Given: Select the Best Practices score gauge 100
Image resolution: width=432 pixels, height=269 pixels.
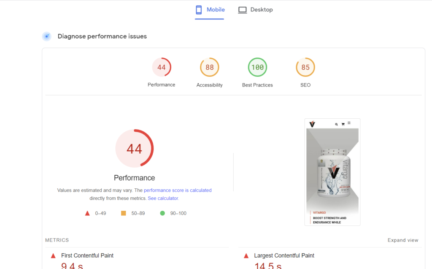Looking at the screenshot, I should [x=257, y=68].
